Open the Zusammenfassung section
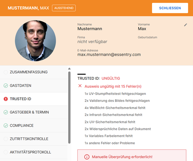This screenshot has width=193, height=161. point(34,72)
